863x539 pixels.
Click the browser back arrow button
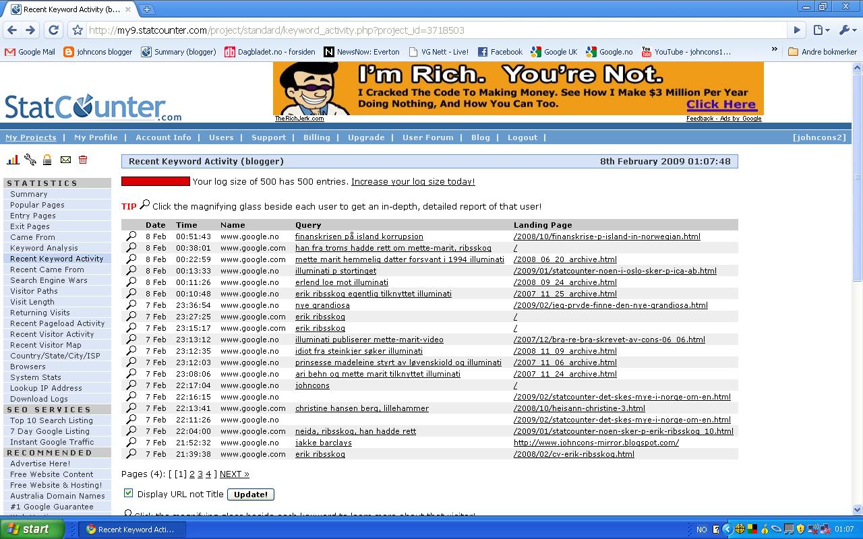11,30
